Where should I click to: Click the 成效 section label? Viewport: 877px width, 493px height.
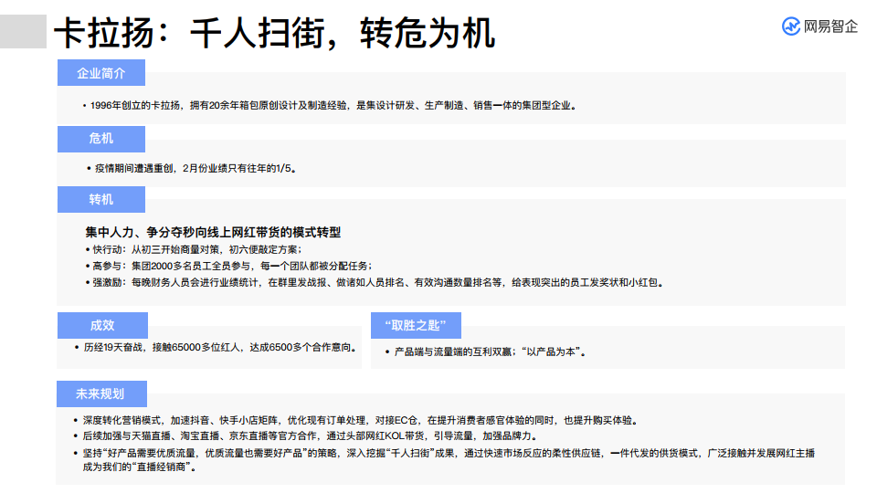click(101, 326)
